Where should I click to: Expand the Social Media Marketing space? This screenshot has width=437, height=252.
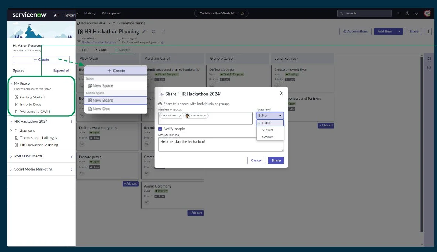coord(11,169)
